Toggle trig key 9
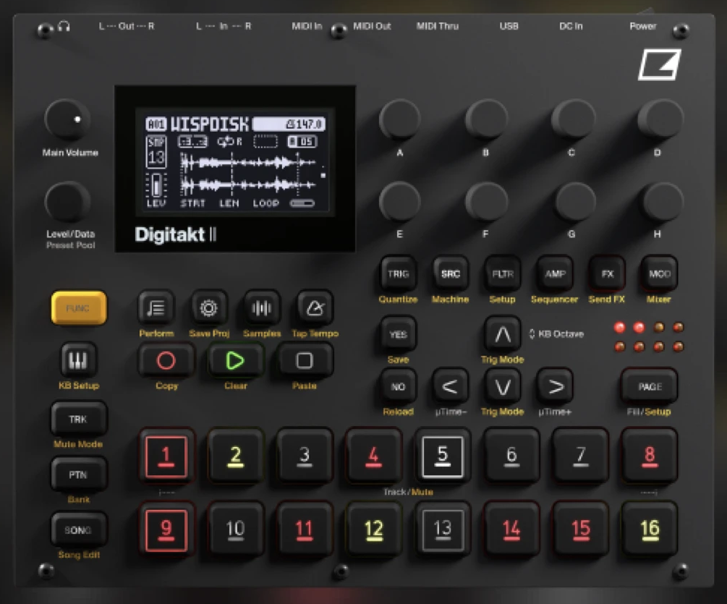This screenshot has width=727, height=604. pos(166,530)
